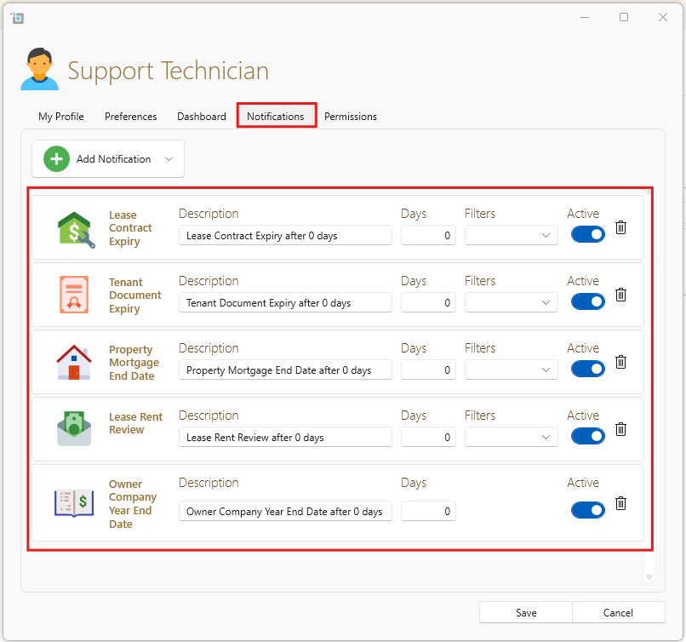The width and height of the screenshot is (686, 642).
Task: Click trash icon for Tenant Document Expiry
Action: 621,295
